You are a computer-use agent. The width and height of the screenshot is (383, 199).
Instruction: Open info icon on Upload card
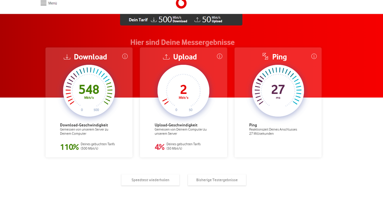tap(220, 56)
